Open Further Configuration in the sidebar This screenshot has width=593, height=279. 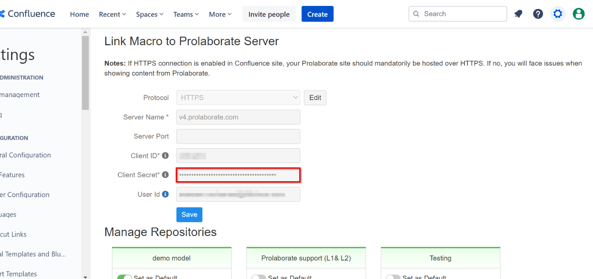24,195
